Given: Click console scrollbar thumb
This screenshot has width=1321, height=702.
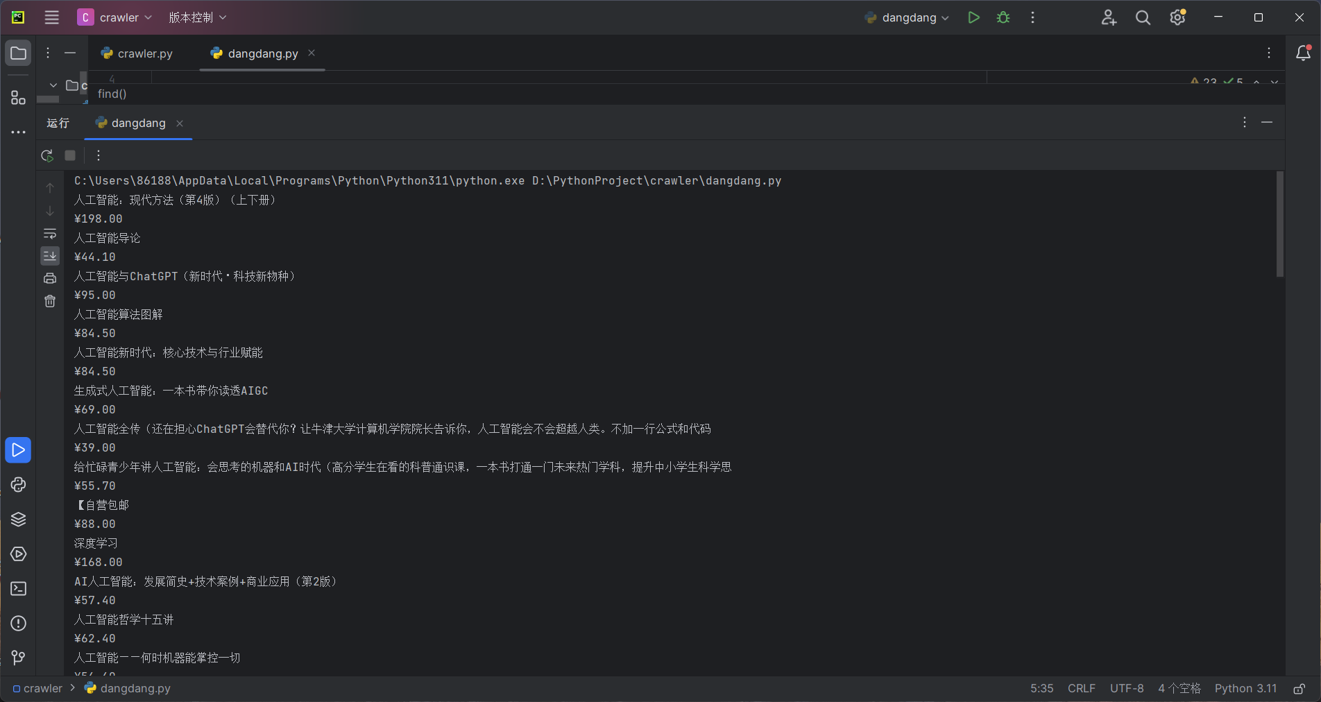Looking at the screenshot, I should 1280,223.
